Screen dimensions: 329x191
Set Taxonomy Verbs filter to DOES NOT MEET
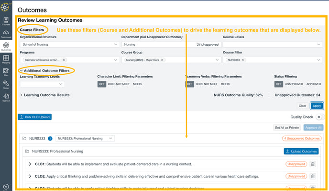[207, 84]
